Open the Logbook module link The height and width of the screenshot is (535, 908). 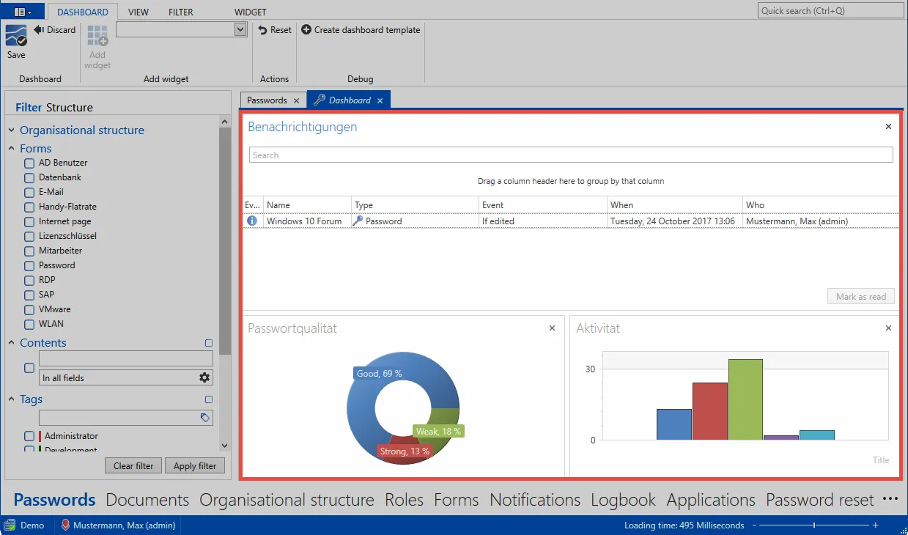[624, 500]
